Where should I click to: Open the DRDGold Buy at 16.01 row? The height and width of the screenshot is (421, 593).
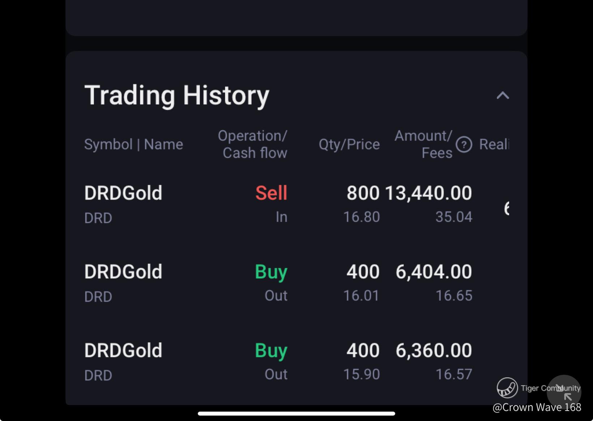pos(296,283)
